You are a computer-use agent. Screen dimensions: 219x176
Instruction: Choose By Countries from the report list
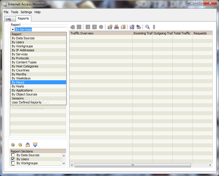tap(38, 70)
